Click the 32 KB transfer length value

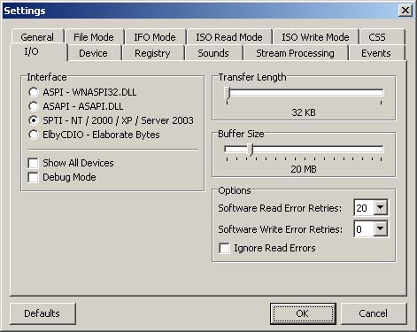click(304, 112)
